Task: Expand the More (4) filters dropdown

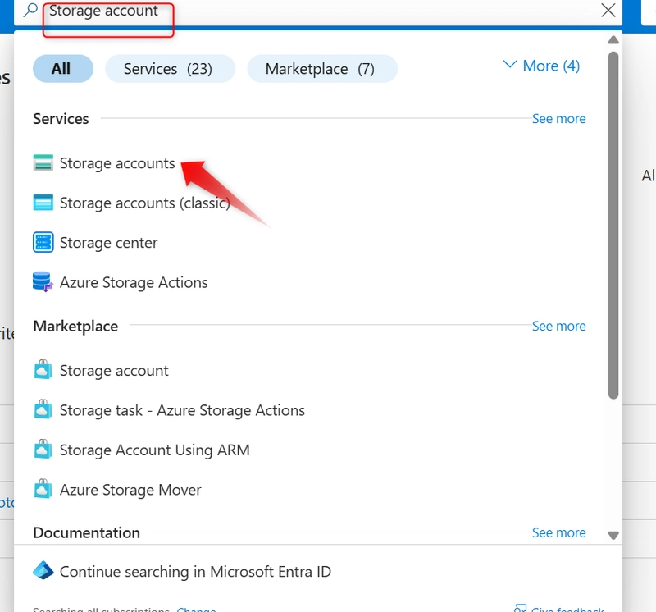Action: click(541, 66)
